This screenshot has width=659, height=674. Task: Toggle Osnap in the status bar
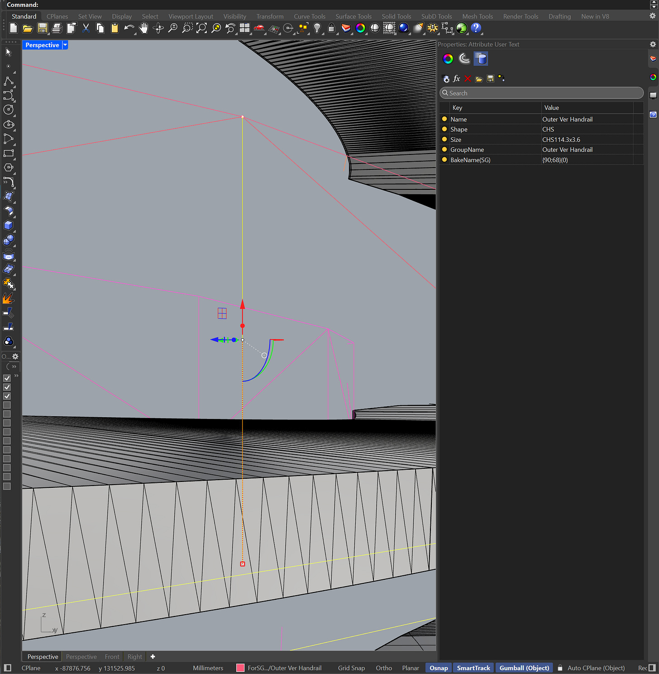(x=438, y=668)
